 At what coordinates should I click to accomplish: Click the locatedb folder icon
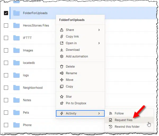coord(16,63)
